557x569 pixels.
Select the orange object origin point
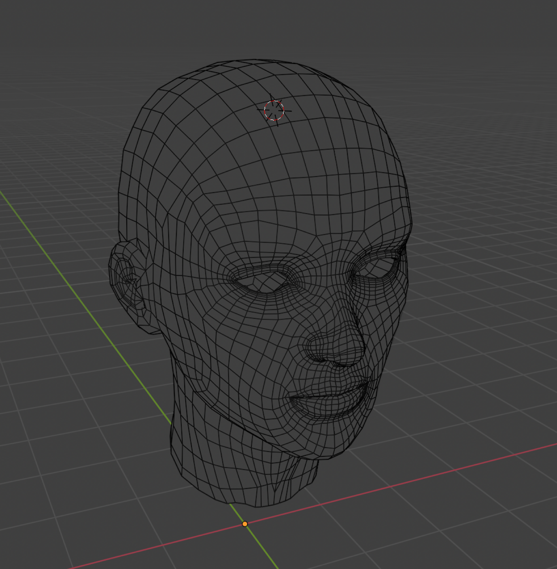point(245,524)
